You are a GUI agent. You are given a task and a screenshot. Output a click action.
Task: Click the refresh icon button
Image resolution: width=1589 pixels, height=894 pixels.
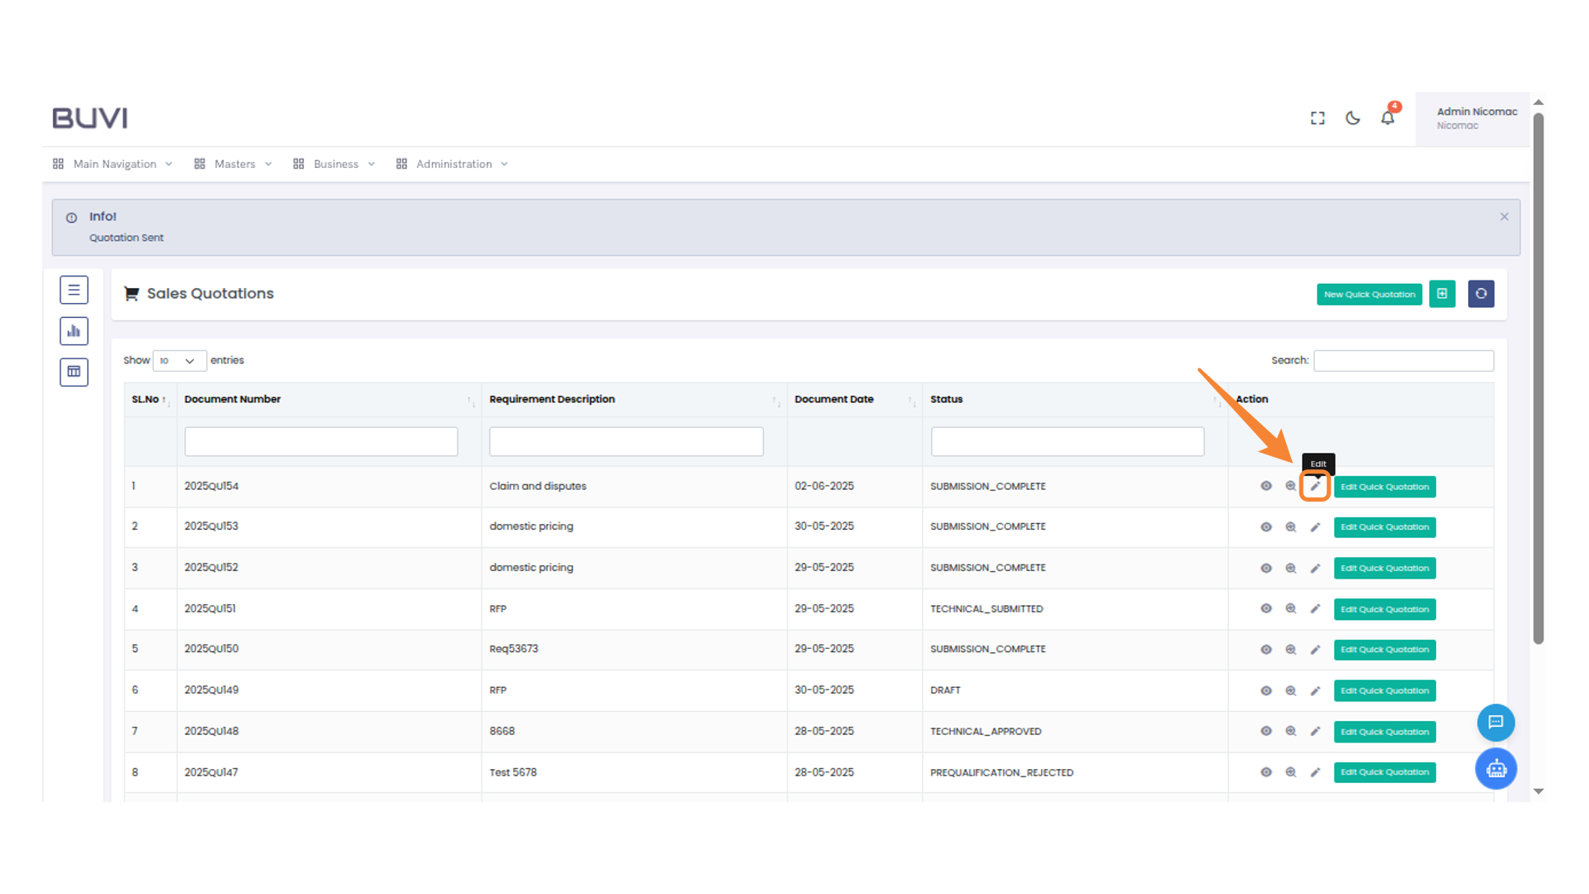pos(1481,294)
